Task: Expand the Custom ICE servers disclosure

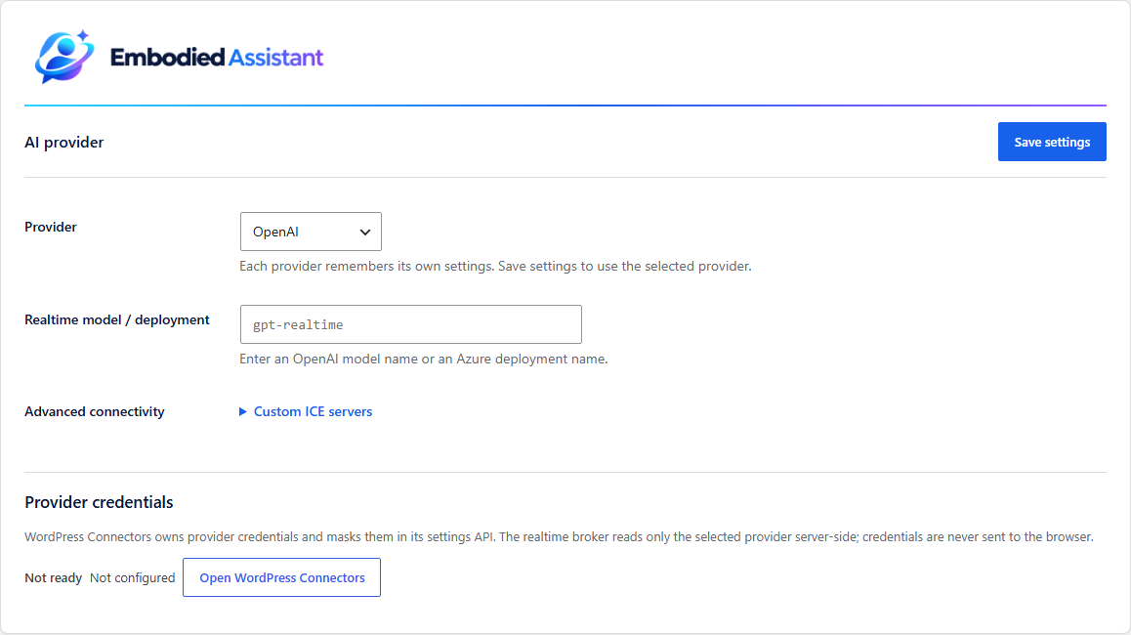Action: click(306, 411)
